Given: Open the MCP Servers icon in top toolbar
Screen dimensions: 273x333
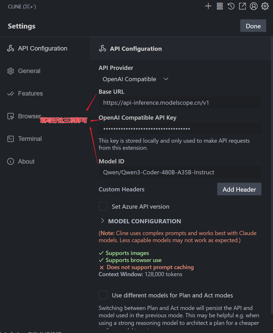Looking at the screenshot, I should 220,6.
